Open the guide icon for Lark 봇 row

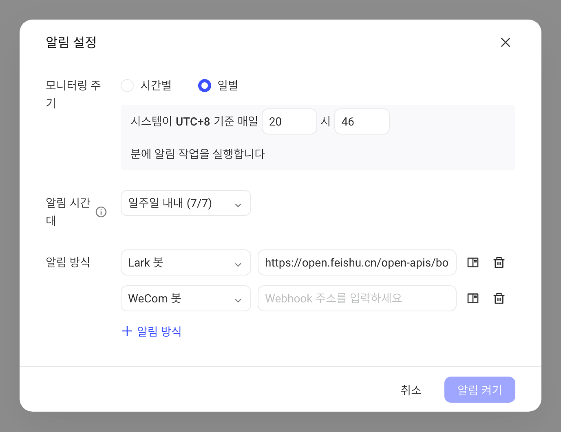click(x=473, y=262)
